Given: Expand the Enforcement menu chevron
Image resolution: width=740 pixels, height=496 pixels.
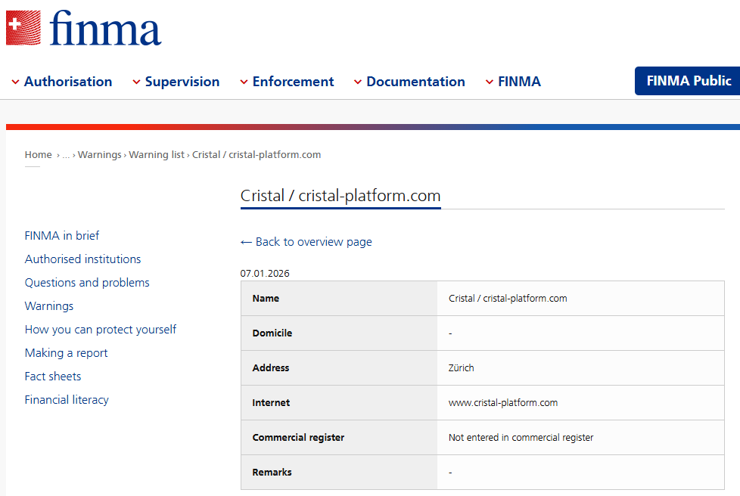Looking at the screenshot, I should [x=244, y=82].
